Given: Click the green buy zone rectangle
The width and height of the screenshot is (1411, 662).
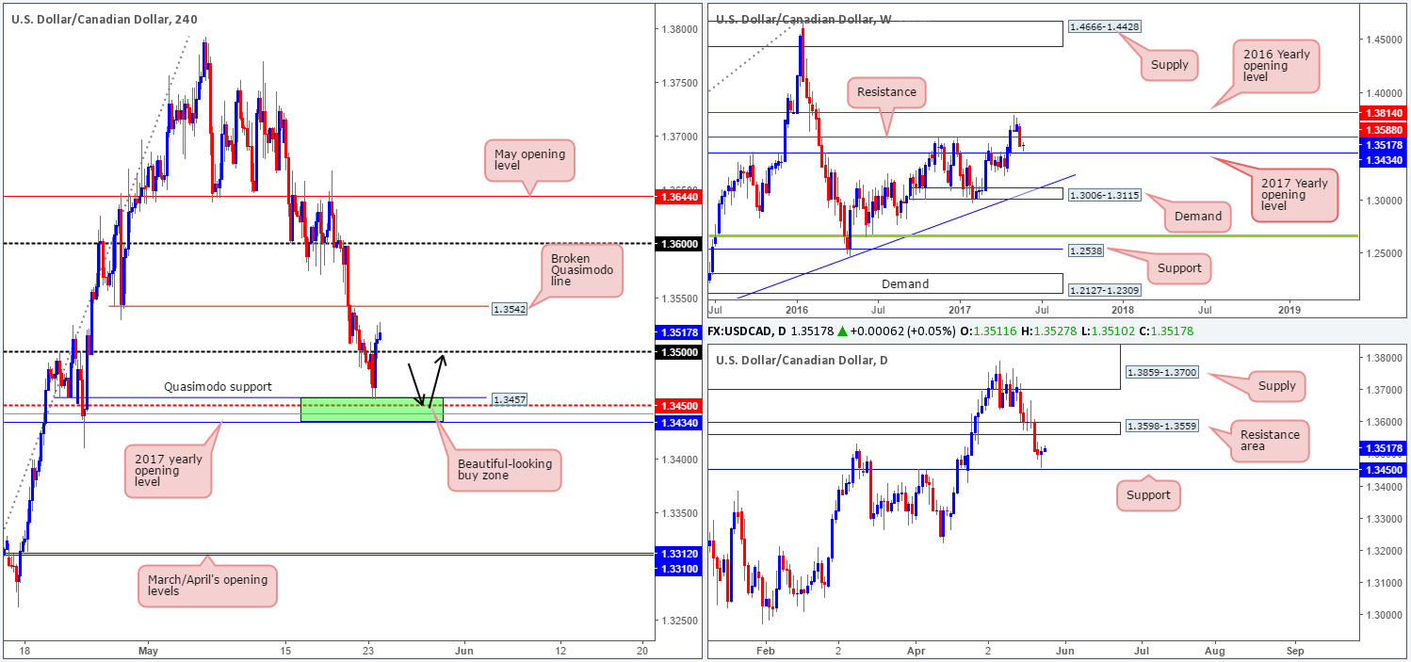Looking at the screenshot, I should 371,409.
